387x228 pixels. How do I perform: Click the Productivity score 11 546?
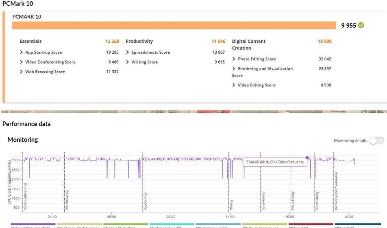pos(218,42)
